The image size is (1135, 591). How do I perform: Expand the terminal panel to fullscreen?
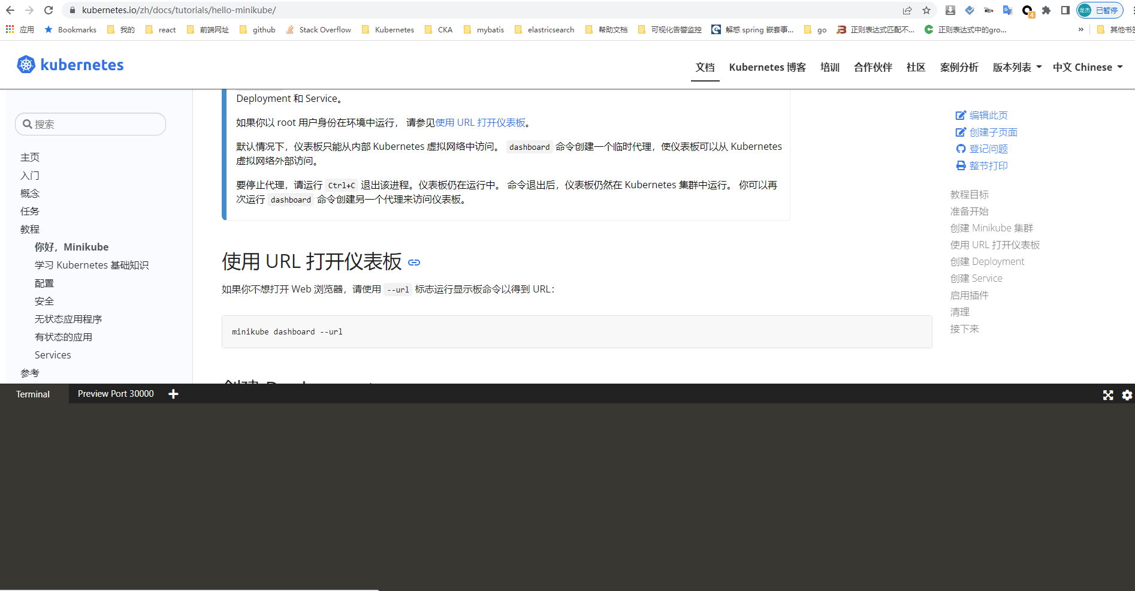pyautogui.click(x=1108, y=395)
